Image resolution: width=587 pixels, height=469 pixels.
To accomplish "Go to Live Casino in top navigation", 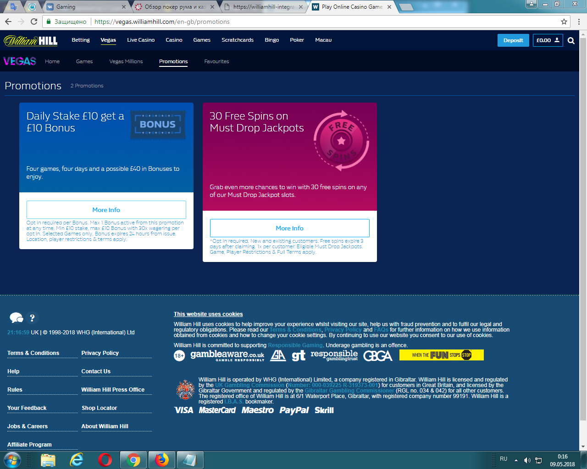I will pos(141,40).
